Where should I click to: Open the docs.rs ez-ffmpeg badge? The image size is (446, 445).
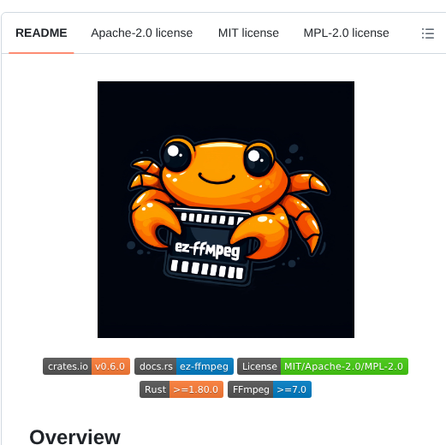184,366
